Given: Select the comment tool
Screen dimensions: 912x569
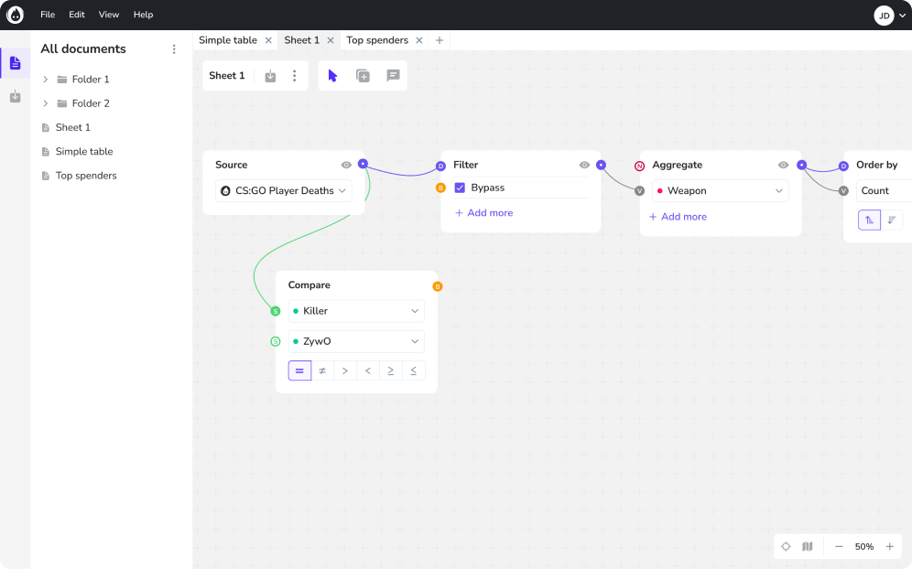Looking at the screenshot, I should click(392, 76).
